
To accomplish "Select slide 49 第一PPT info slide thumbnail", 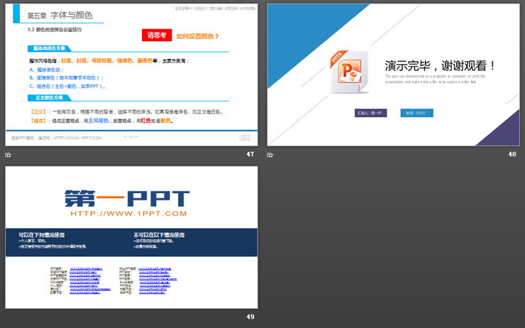I will tap(131, 237).
